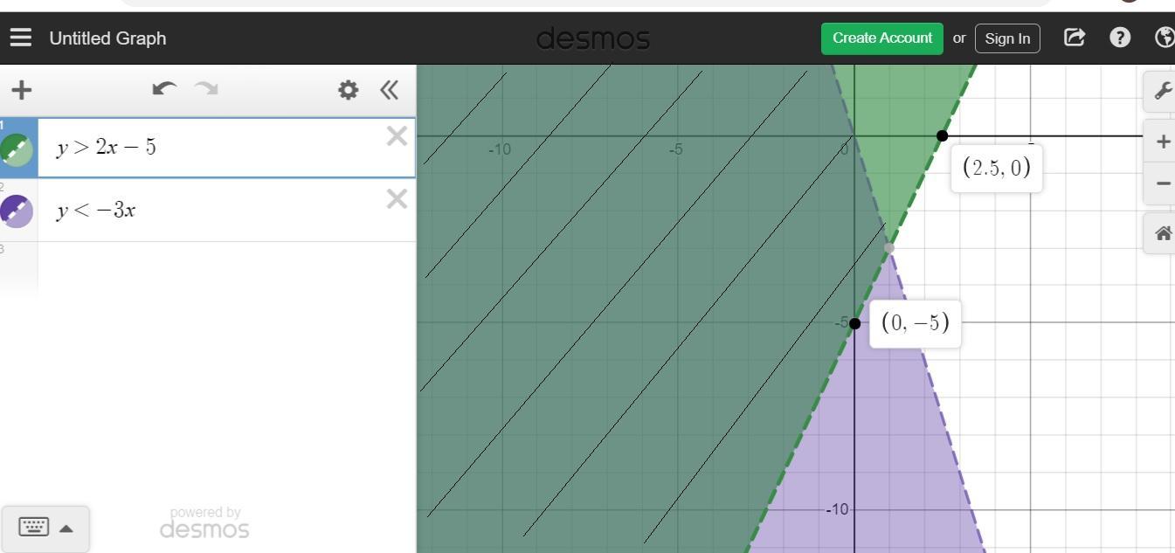
Task: Redo the last undone action
Action: (206, 88)
